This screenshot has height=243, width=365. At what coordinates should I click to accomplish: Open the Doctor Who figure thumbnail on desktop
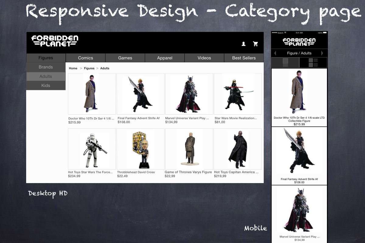click(92, 94)
